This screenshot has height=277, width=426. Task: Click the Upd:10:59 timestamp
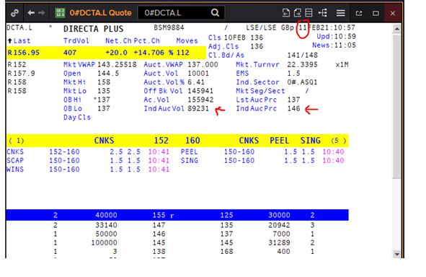(x=336, y=36)
